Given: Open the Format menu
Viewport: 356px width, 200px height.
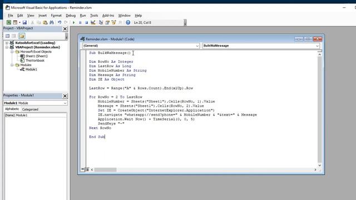Looking at the screenshot, I should click(x=56, y=16).
